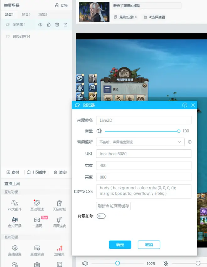The height and width of the screenshot is (267, 207).
Task: Open 直播预约 calendar tool
Action: click(x=37, y=250)
